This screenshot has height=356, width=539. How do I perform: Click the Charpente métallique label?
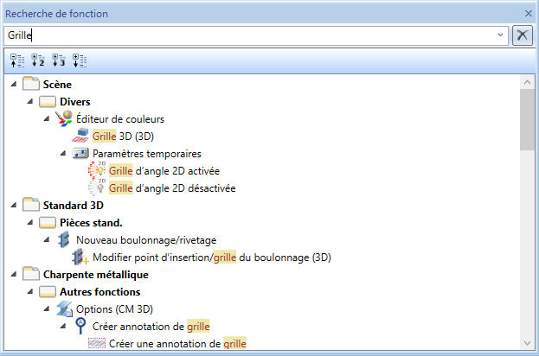point(95,275)
